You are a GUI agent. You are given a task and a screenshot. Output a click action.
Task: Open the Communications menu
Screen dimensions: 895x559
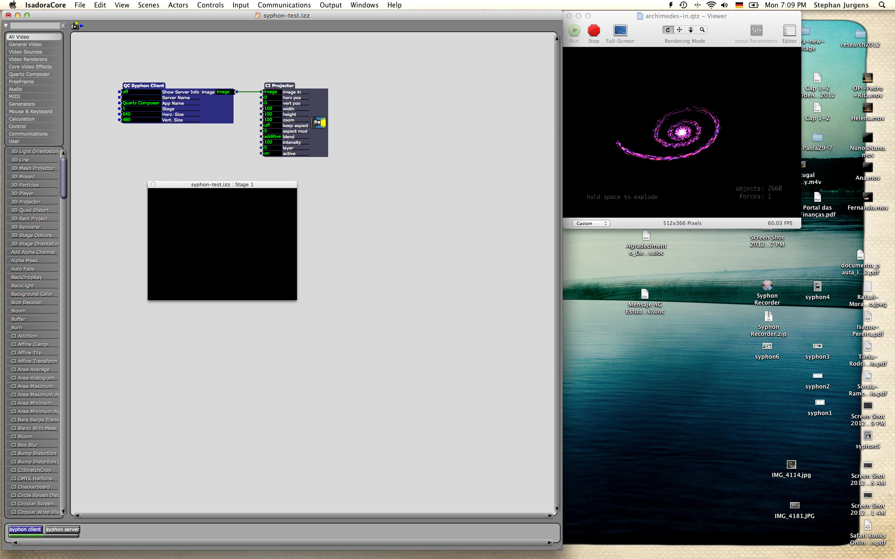pos(284,5)
